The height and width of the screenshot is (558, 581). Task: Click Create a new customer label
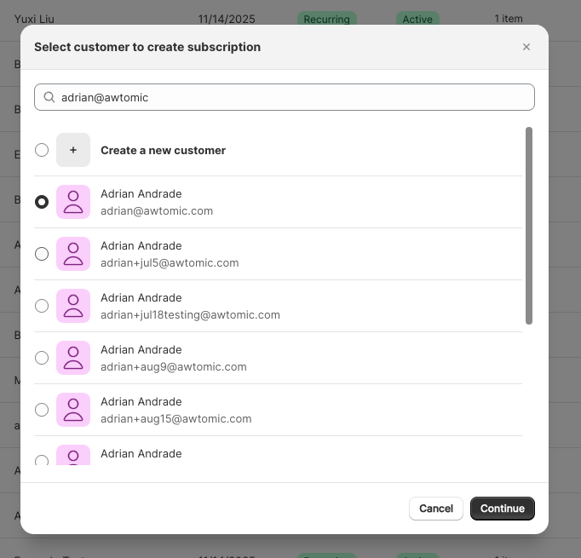163,150
